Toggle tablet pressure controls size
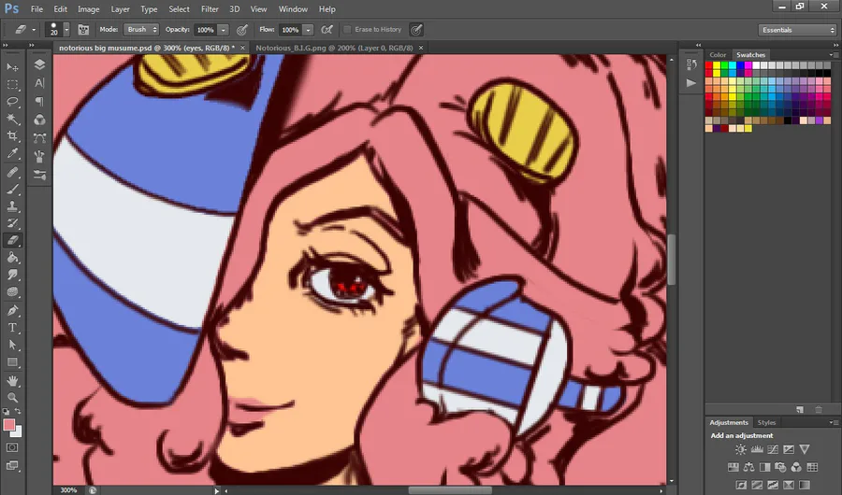Image resolution: width=842 pixels, height=495 pixels. pos(416,30)
